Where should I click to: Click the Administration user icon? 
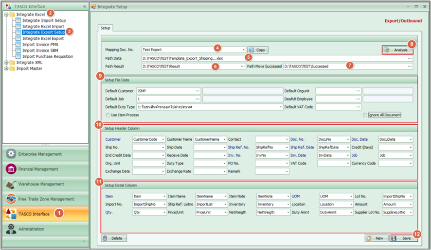[x=11, y=229]
